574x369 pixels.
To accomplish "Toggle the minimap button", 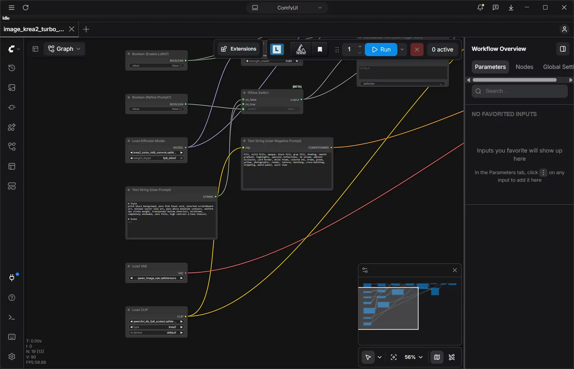I will (x=437, y=357).
